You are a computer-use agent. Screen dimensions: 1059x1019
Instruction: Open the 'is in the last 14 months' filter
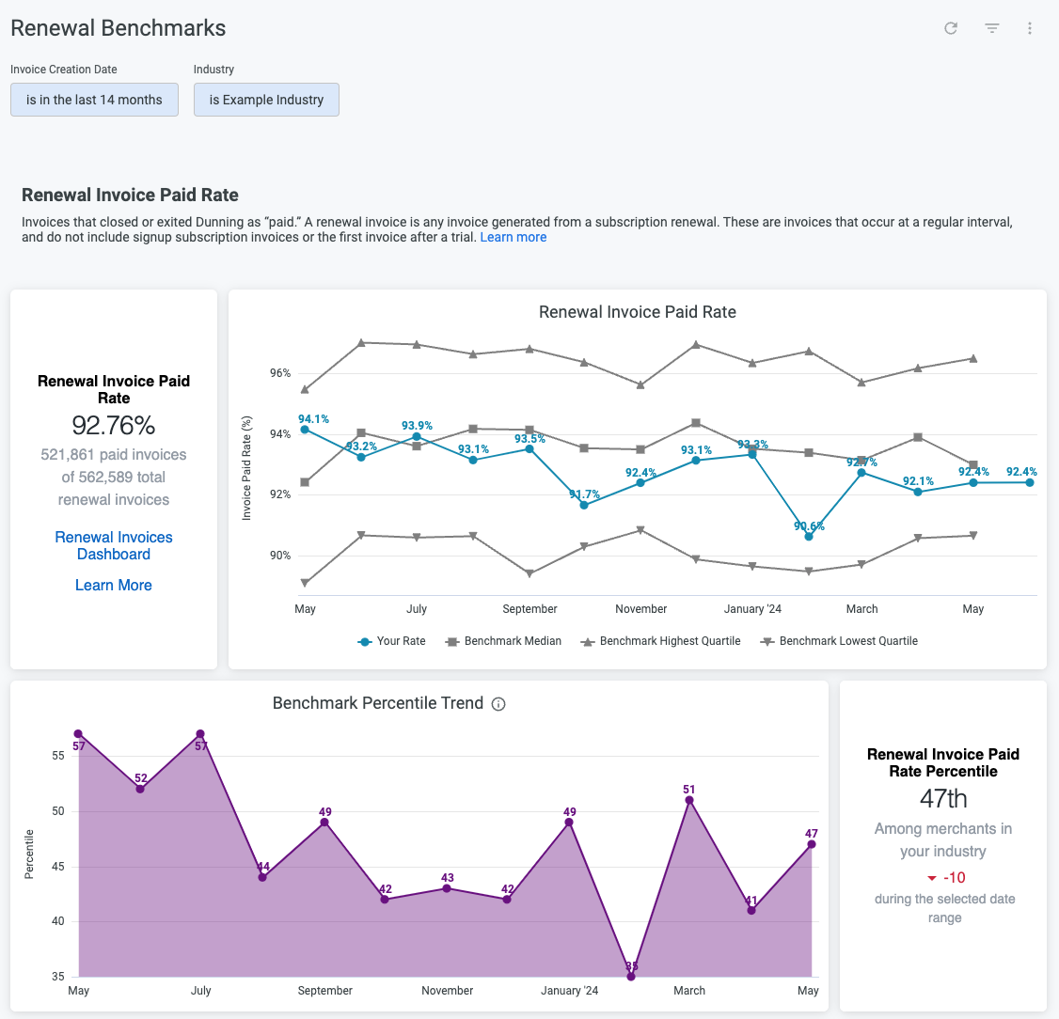point(95,100)
